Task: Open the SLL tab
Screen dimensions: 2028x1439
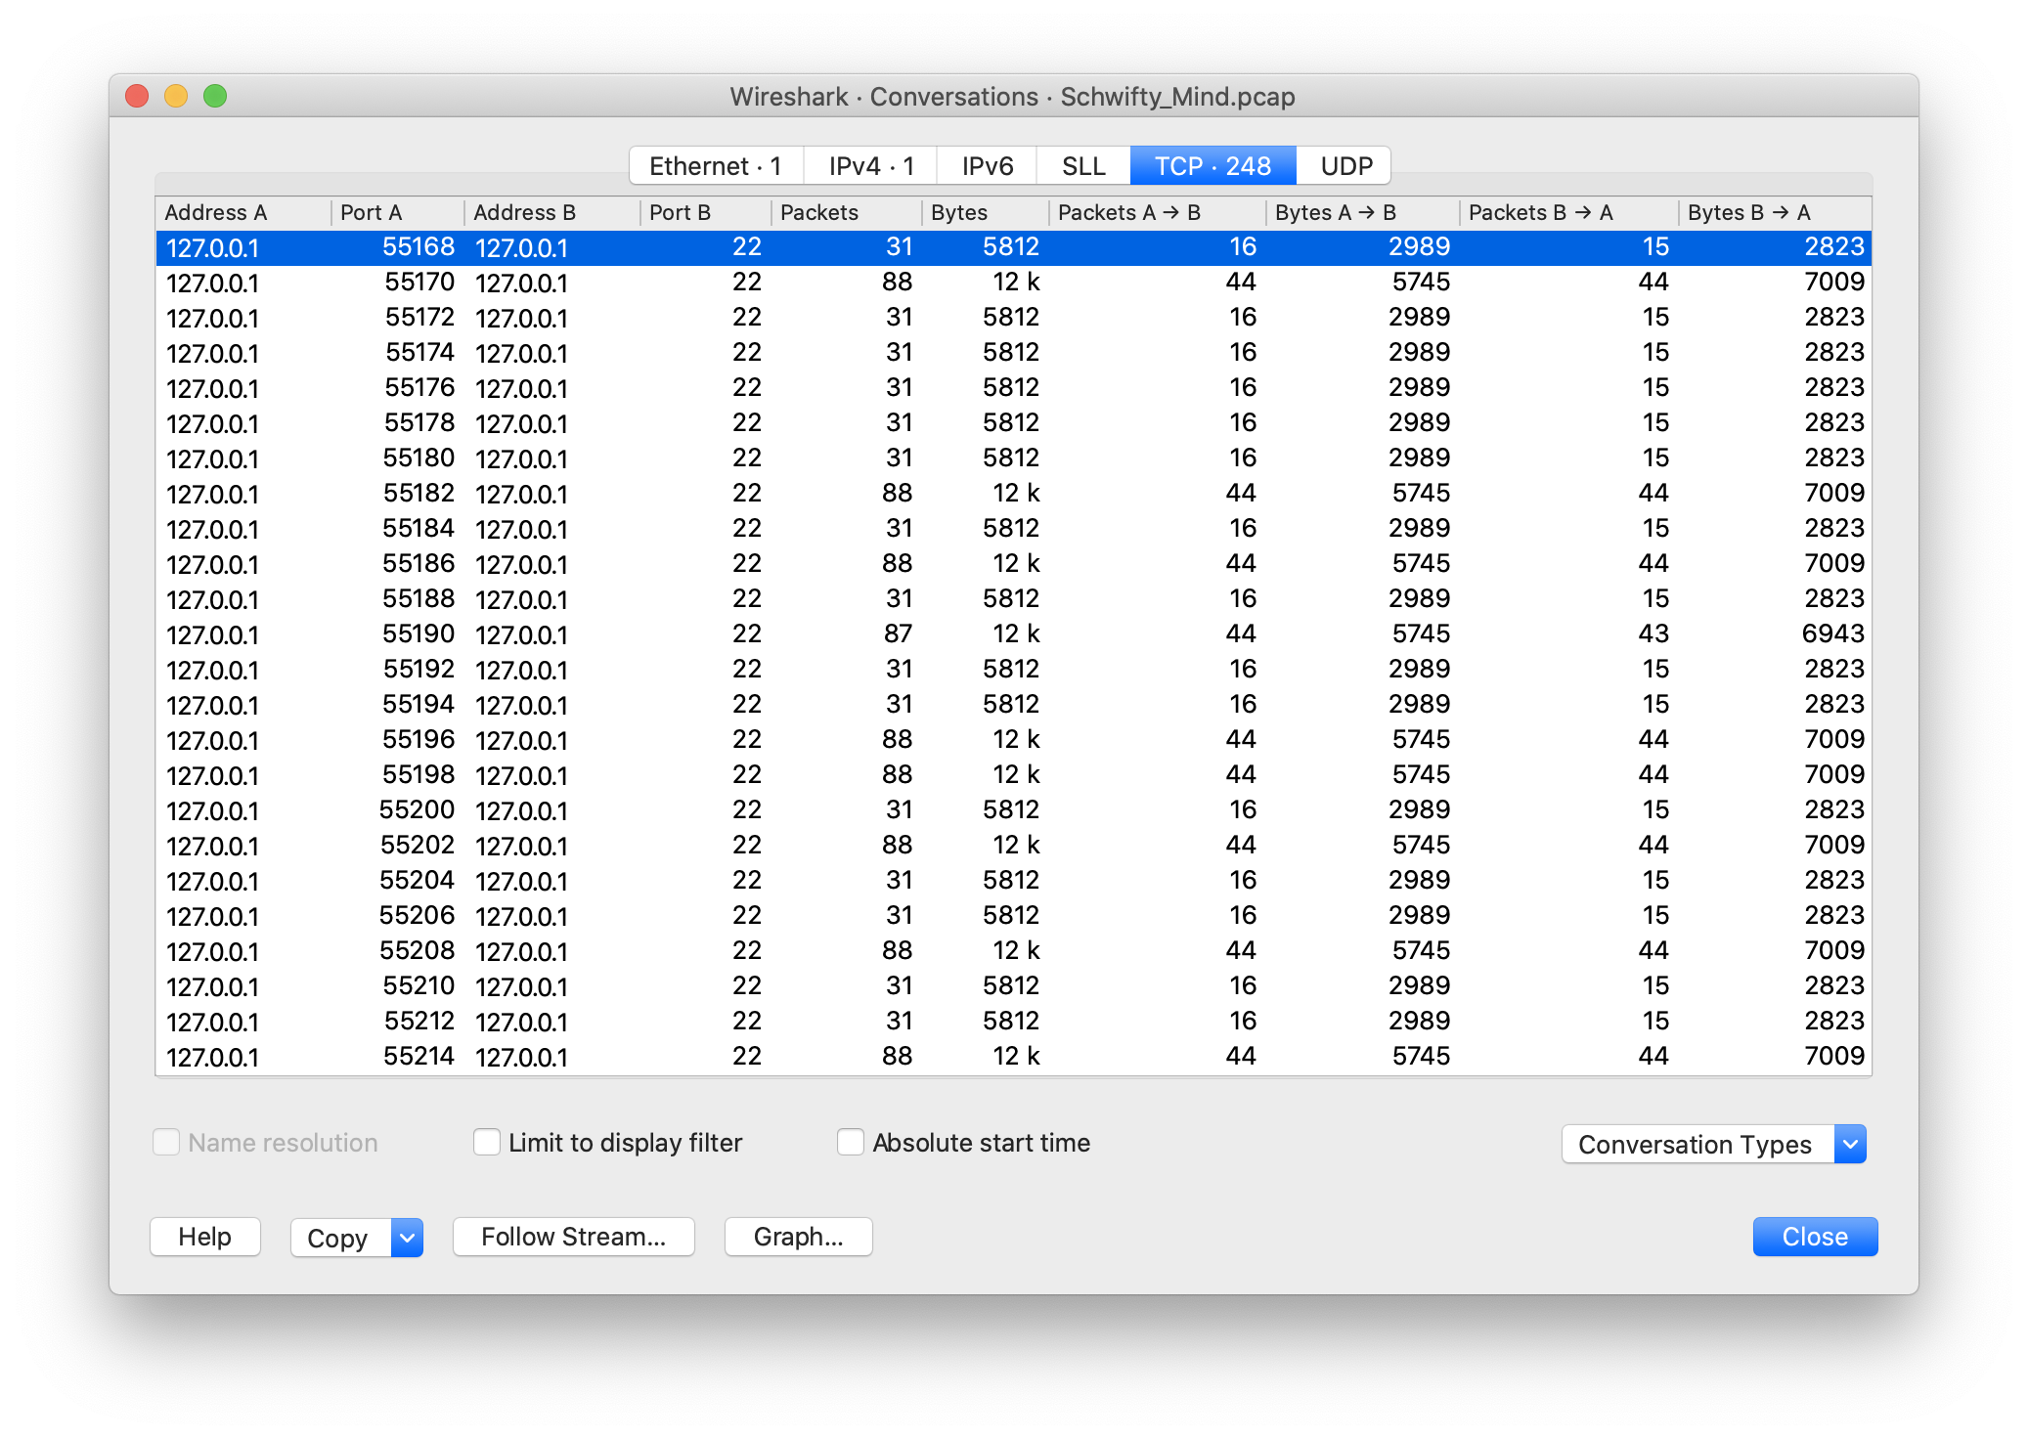Action: [1083, 166]
